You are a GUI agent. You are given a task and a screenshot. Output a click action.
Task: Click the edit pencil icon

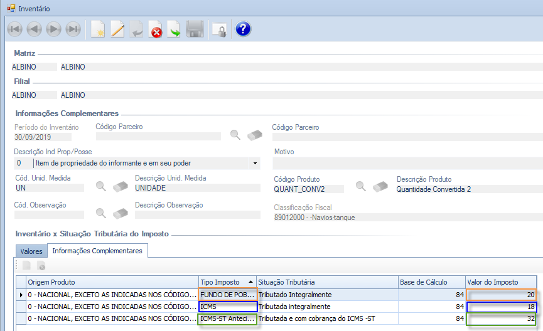[117, 29]
